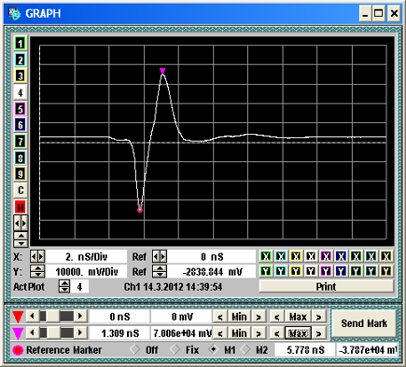Click X scale field 2. nS/Div
406x367 pixels.
[86, 257]
